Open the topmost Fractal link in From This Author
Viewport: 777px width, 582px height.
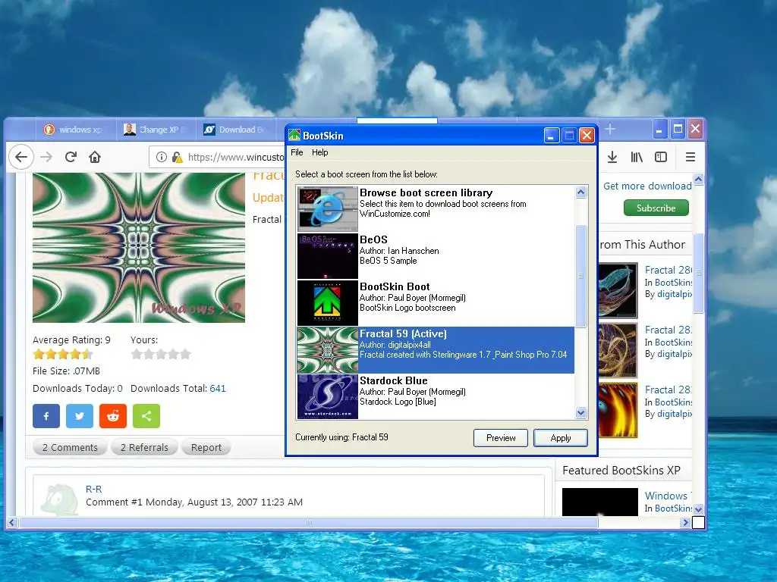pos(668,271)
